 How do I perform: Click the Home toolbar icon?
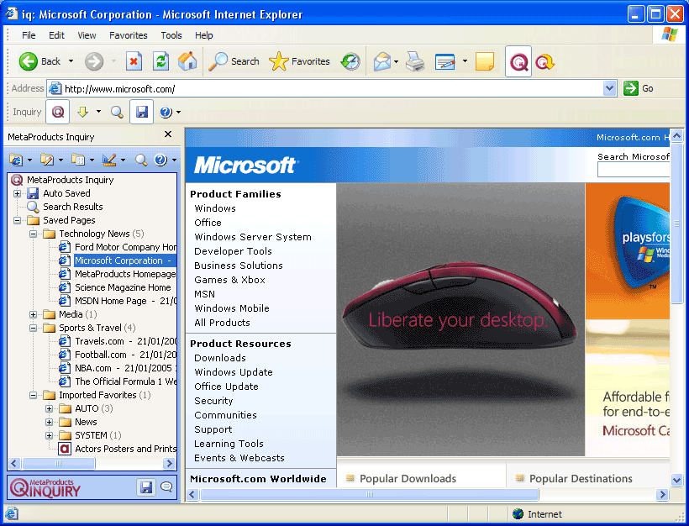pyautogui.click(x=187, y=61)
